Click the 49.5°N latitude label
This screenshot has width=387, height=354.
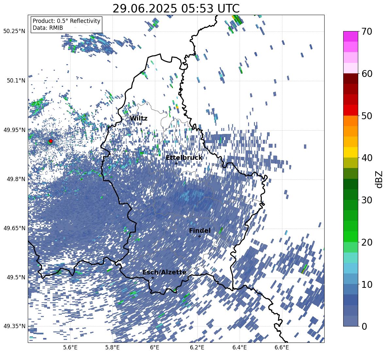pos(16,277)
